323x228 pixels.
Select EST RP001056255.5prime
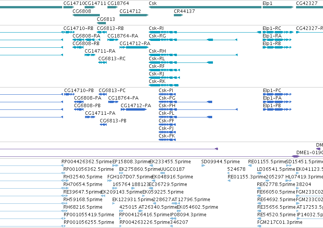(89, 222)
